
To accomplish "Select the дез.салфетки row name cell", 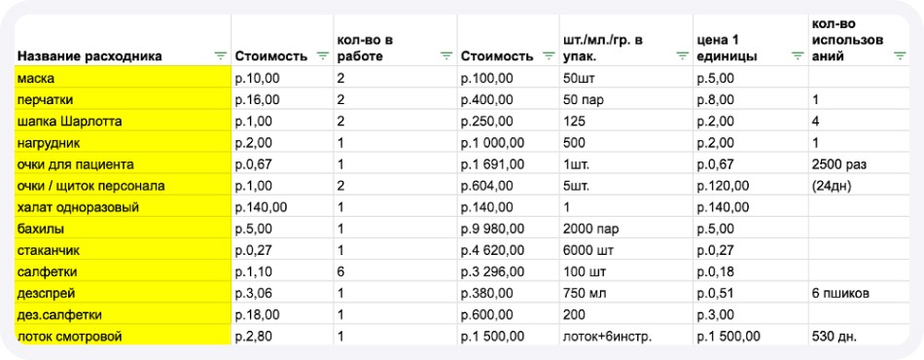I will [123, 314].
